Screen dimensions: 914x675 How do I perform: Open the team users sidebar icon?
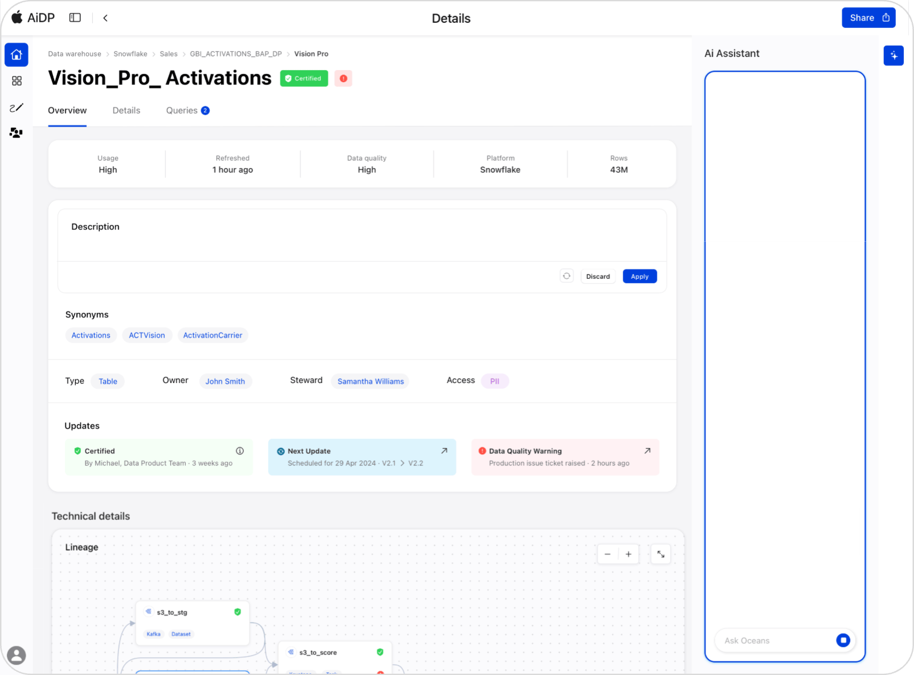click(x=17, y=133)
